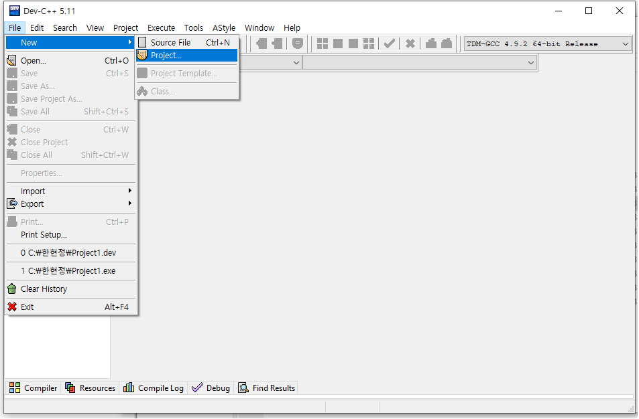Image resolution: width=639 pixels, height=419 pixels.
Task: Choose Source File in the New submenu
Action: [x=186, y=42]
